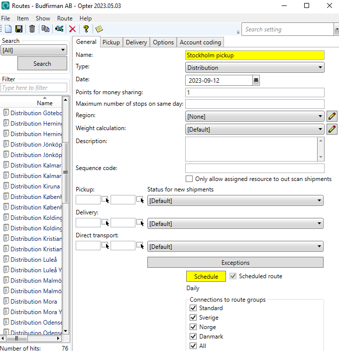Click the trash can delete icon

tap(32, 29)
